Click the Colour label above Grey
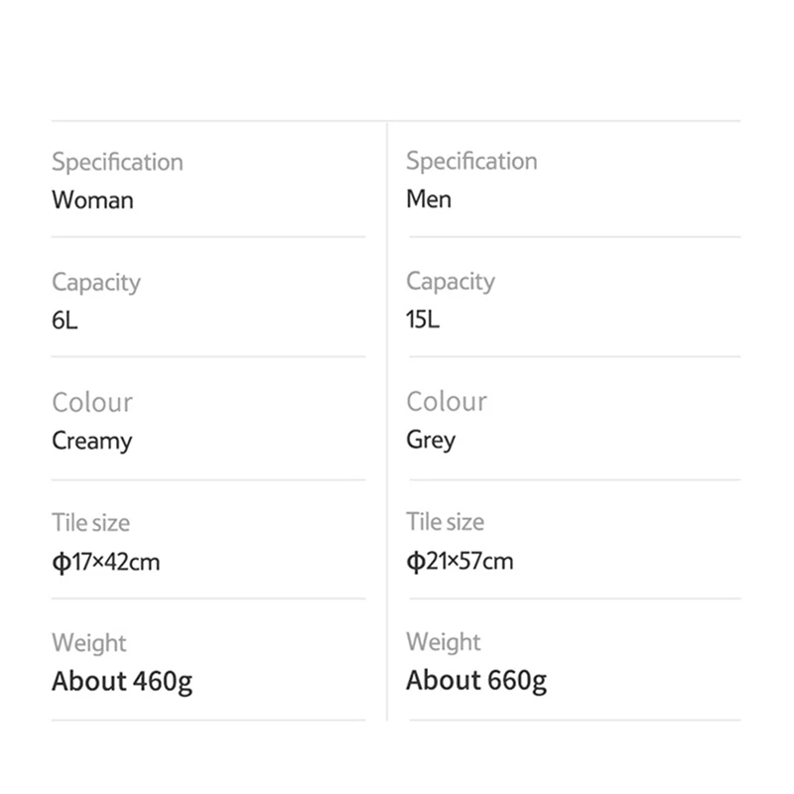This screenshot has height=794, width=794. [447, 402]
